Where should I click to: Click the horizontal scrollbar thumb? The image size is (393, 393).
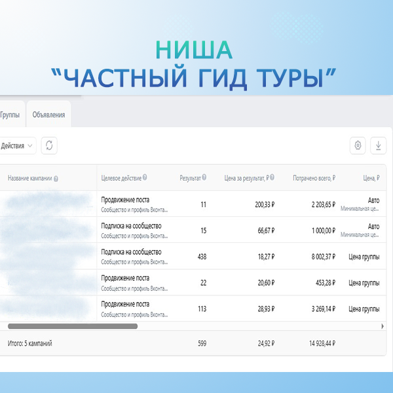click(73, 326)
